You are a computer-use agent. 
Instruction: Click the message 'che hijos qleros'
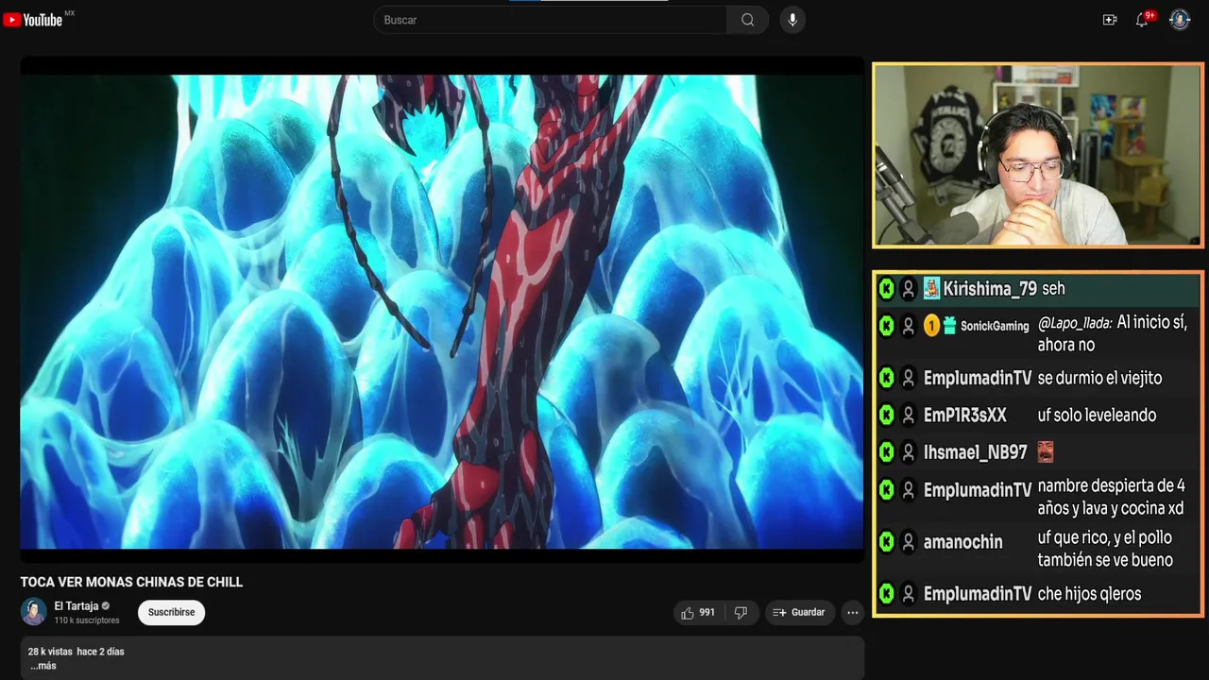point(1090,594)
